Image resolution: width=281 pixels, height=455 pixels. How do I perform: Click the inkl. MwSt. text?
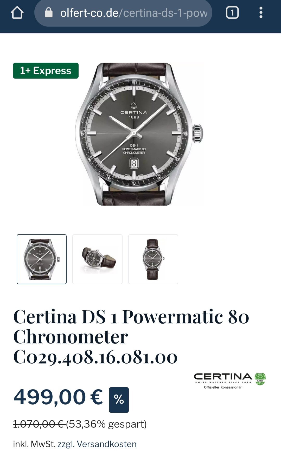coord(34,444)
